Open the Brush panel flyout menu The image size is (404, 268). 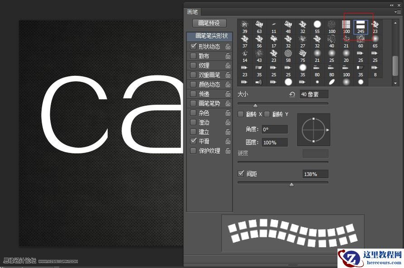[x=399, y=12]
